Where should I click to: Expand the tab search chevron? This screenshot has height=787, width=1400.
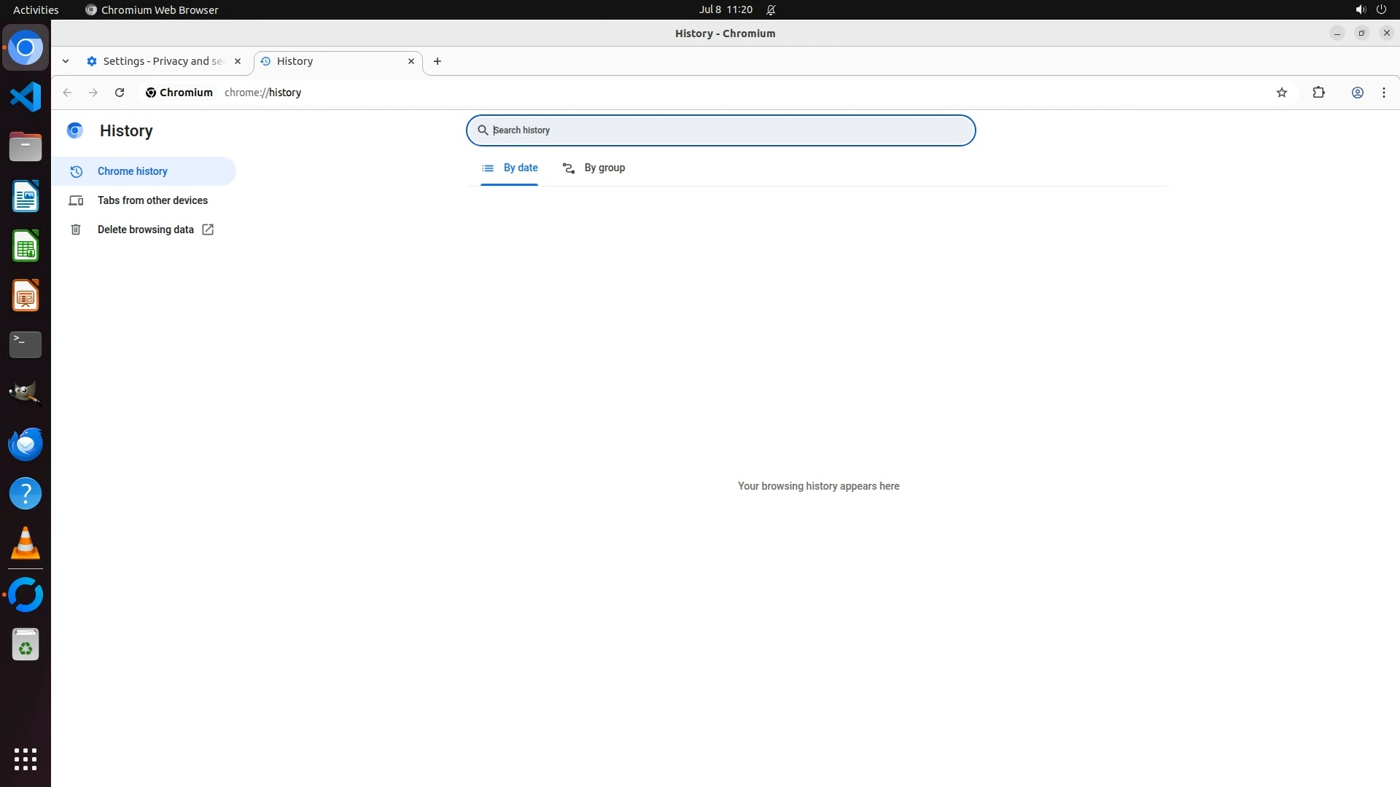coord(66,61)
